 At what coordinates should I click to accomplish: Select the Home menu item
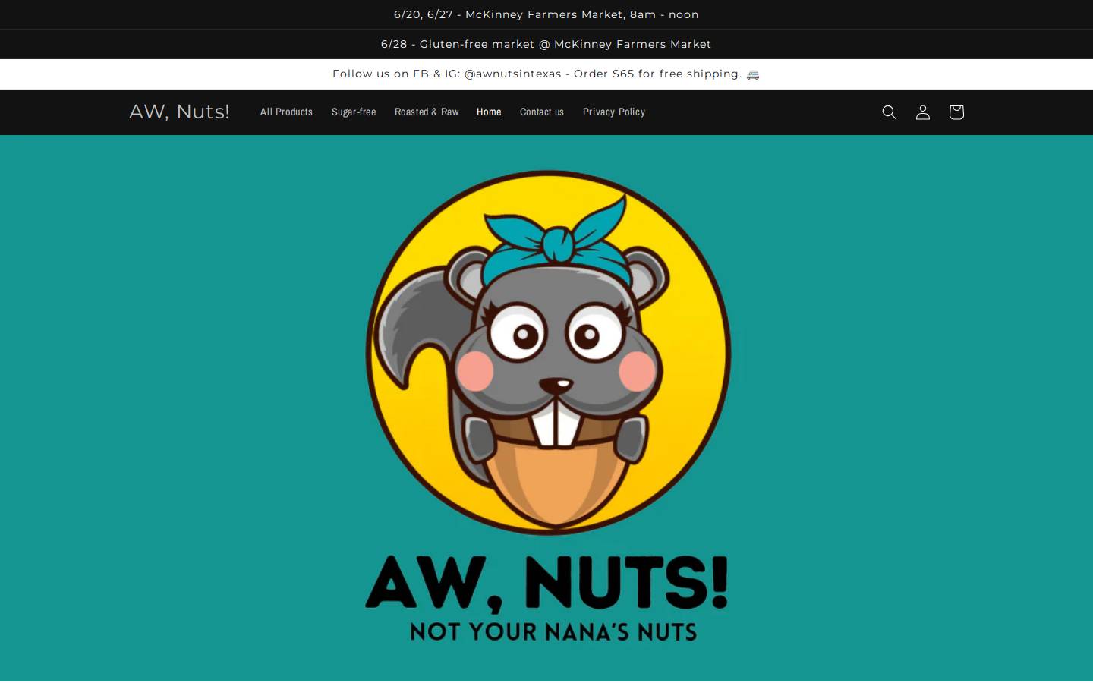pos(489,112)
